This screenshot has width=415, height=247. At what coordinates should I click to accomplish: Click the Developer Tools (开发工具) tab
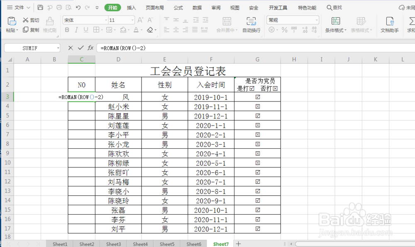coord(278,7)
